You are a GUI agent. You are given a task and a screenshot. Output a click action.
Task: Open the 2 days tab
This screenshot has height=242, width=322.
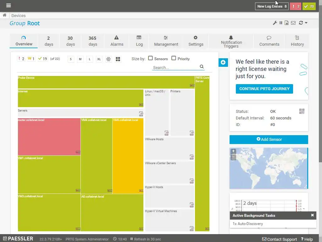pos(49,41)
